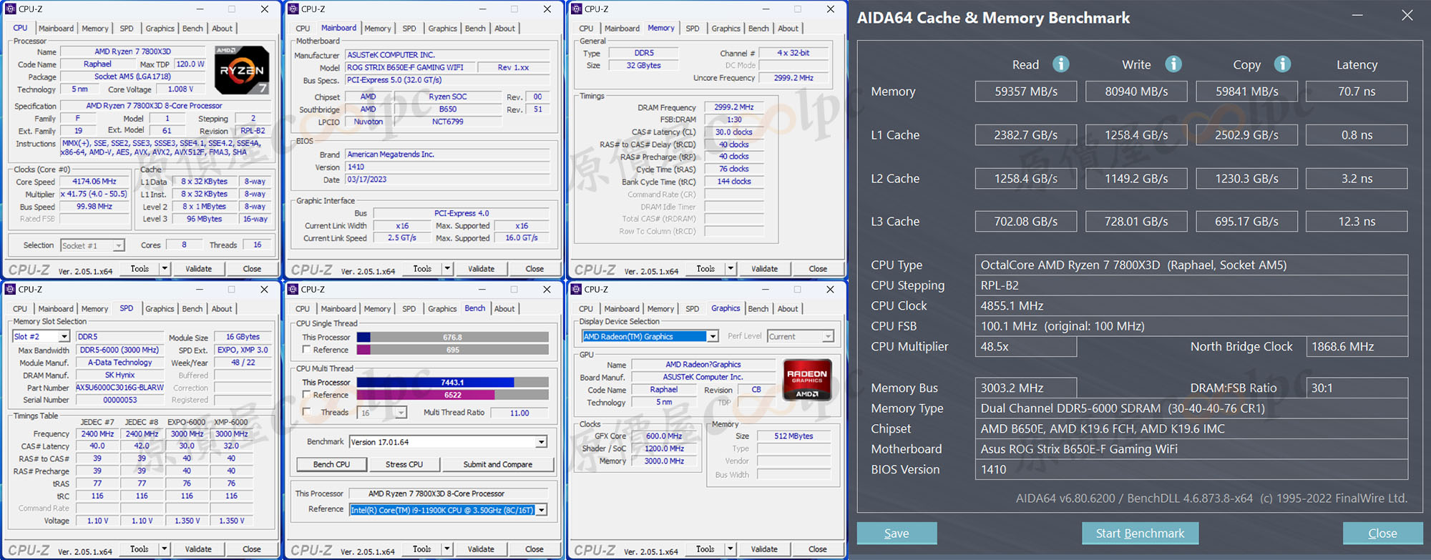Click the Part Number field AX5U6000C3016G-BLARW
This screenshot has height=560, width=1431.
click(x=119, y=388)
